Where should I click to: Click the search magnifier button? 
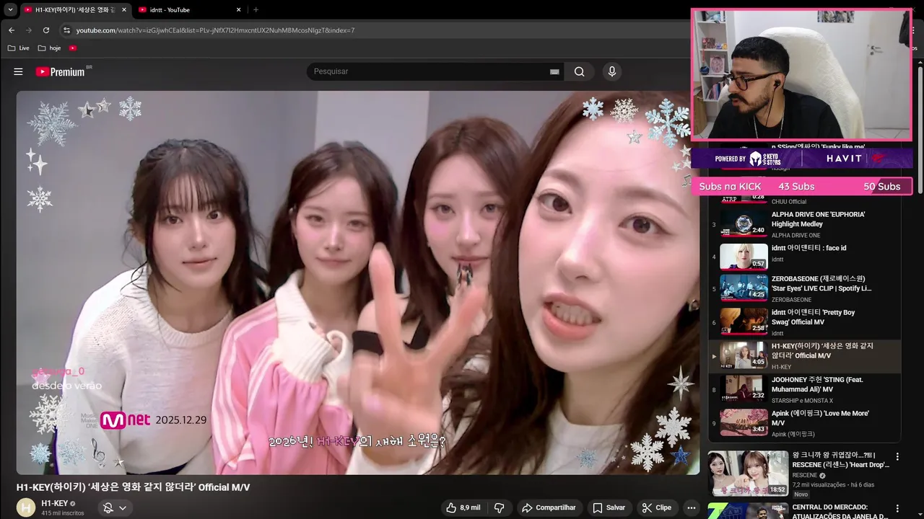point(579,71)
